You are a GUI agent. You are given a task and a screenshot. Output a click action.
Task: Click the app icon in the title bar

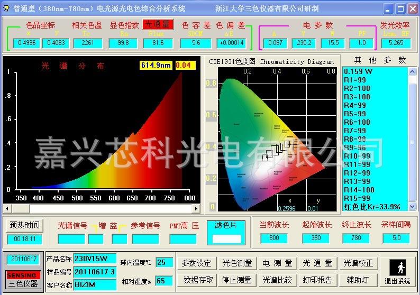click(x=6, y=8)
